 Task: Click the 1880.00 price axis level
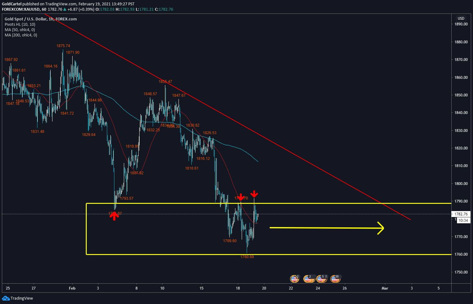click(461, 42)
